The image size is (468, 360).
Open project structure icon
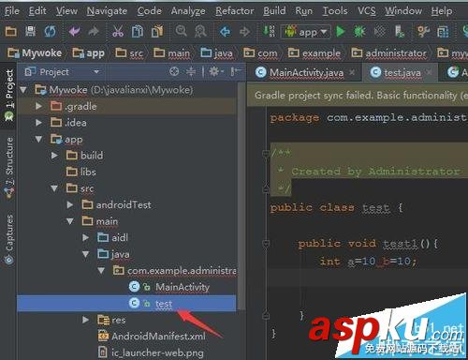[443, 32]
